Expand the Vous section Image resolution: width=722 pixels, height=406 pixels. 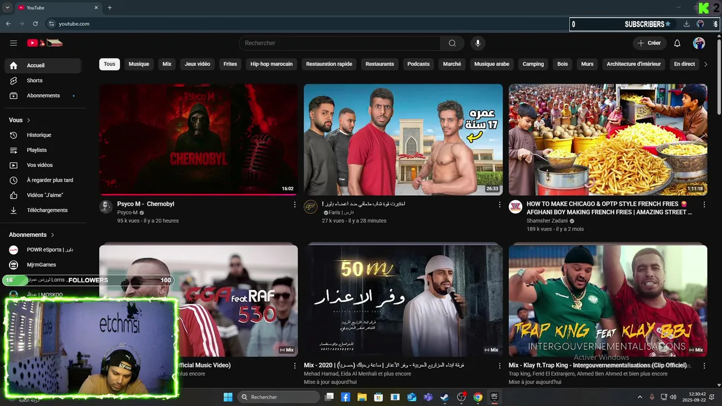(x=19, y=120)
